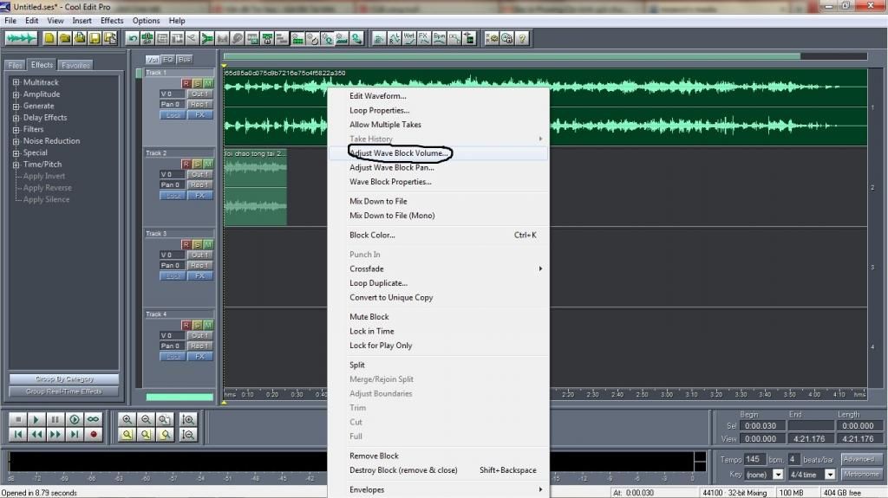Click the Record button in transport controls

click(94, 434)
